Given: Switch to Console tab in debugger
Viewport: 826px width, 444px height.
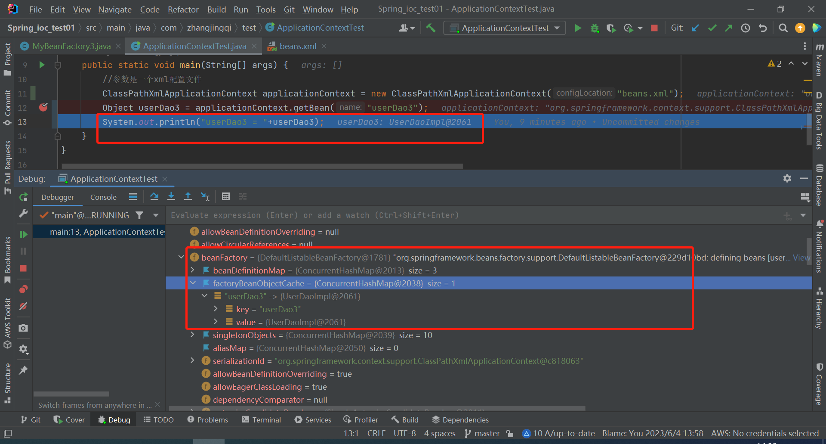Looking at the screenshot, I should [103, 197].
